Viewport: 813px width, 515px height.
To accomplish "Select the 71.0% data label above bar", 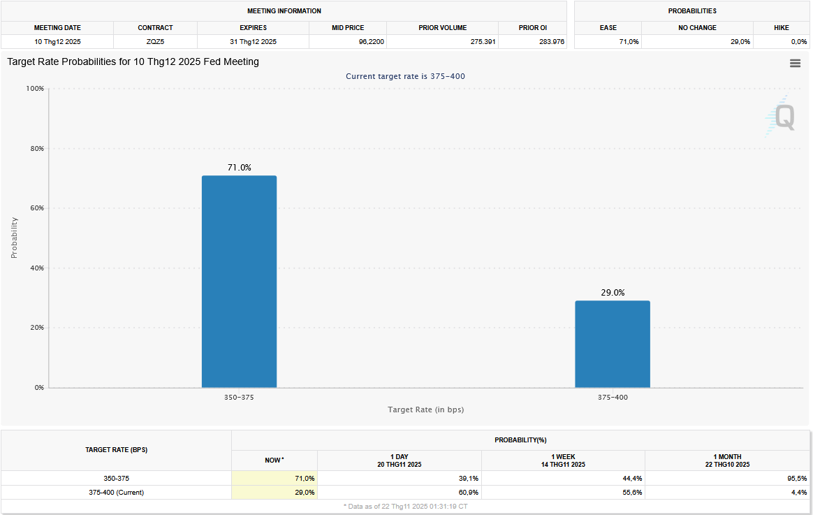I will tap(239, 168).
